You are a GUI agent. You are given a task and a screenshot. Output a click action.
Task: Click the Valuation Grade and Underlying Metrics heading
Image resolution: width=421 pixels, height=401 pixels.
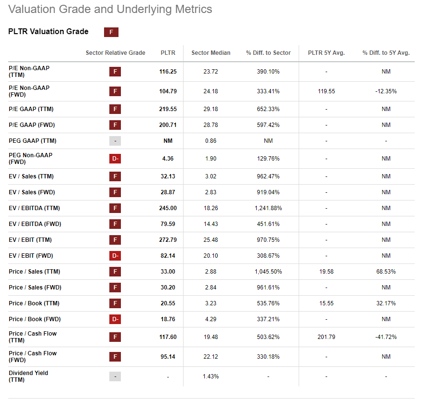pyautogui.click(x=110, y=9)
